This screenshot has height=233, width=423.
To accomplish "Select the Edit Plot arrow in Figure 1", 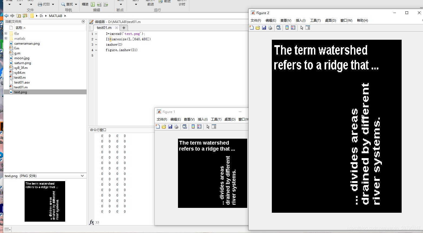I will click(x=208, y=127).
